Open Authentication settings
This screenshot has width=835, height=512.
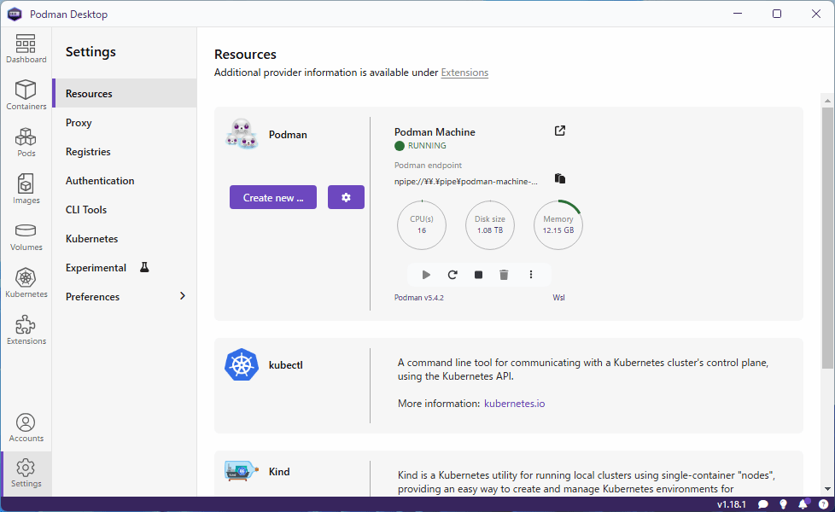[x=125, y=180]
